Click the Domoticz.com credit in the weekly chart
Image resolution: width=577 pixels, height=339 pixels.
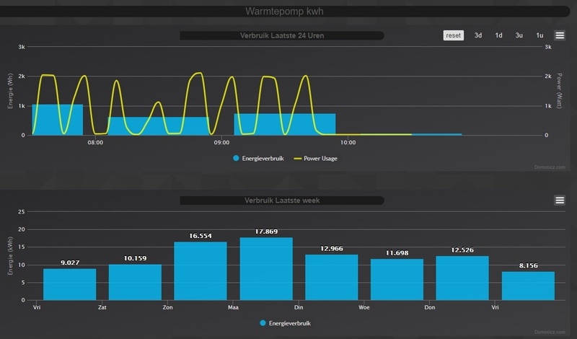point(550,332)
